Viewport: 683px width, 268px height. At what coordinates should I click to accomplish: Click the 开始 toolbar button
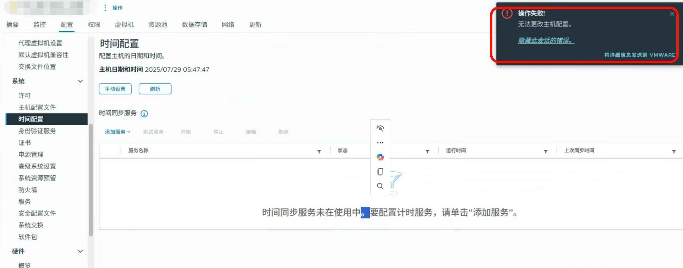point(185,132)
